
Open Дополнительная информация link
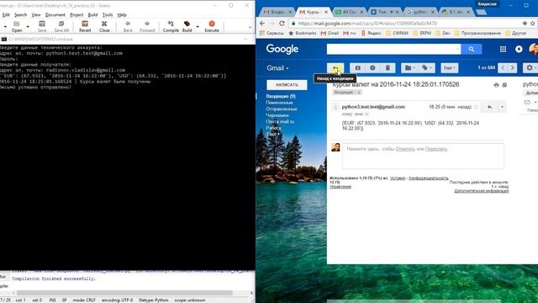coord(482,191)
